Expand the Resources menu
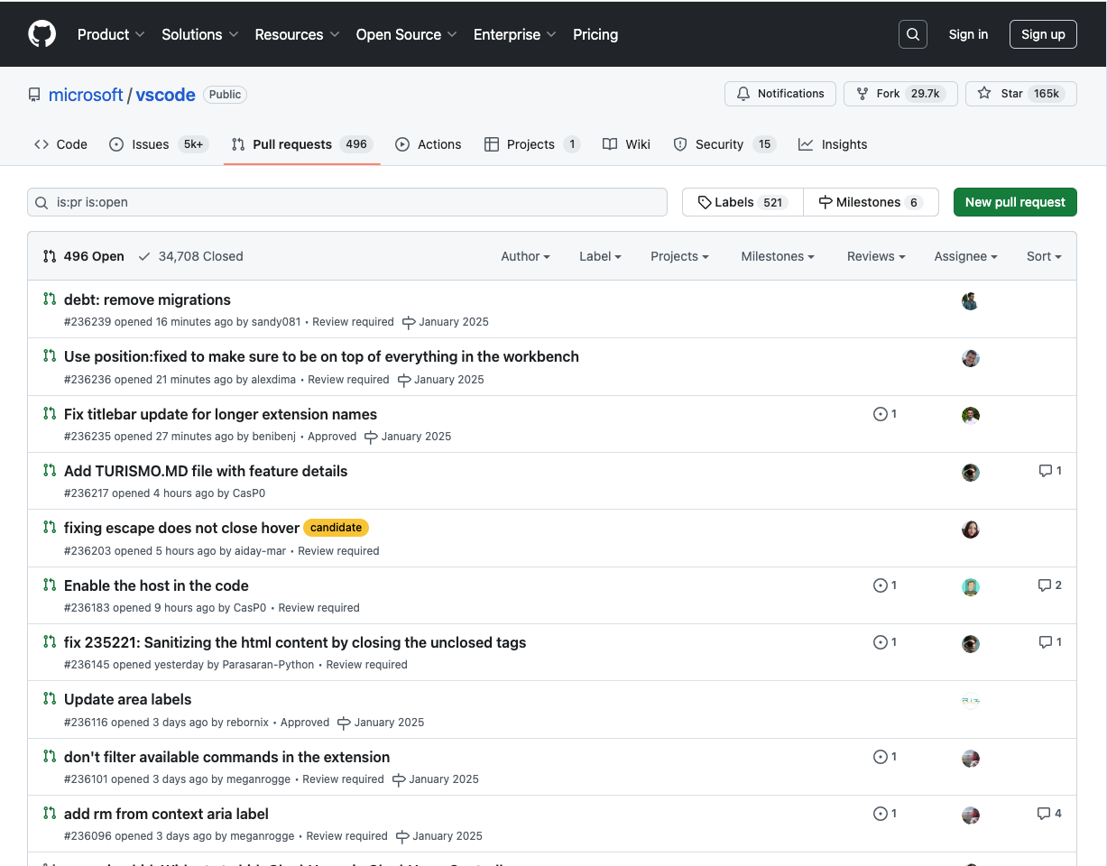The width and height of the screenshot is (1107, 866). (x=297, y=34)
